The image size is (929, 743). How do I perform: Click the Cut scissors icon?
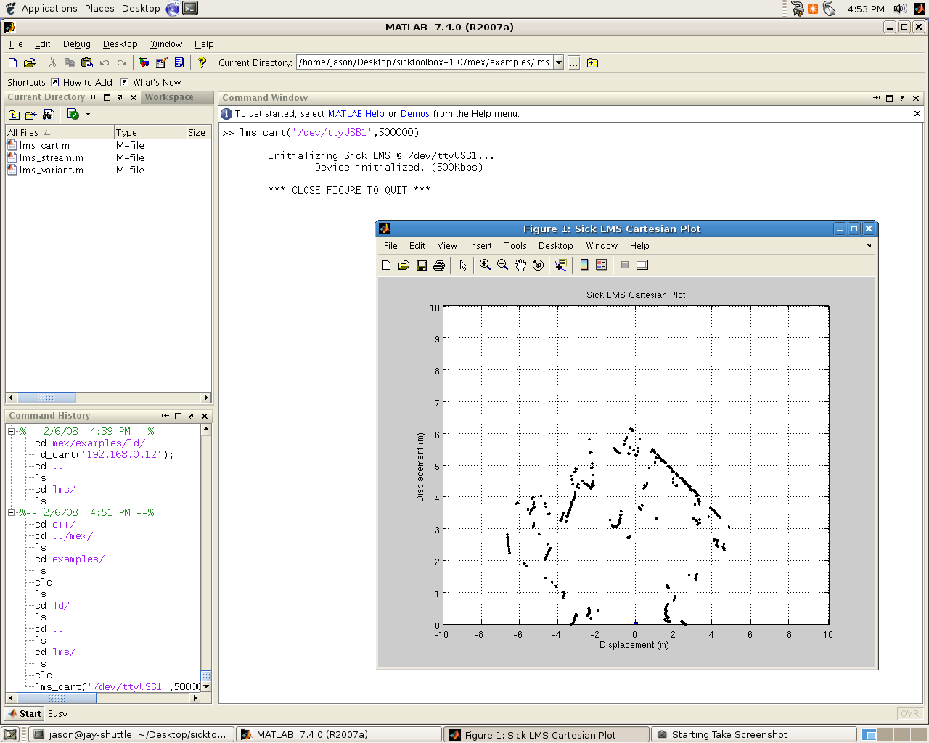tap(52, 63)
